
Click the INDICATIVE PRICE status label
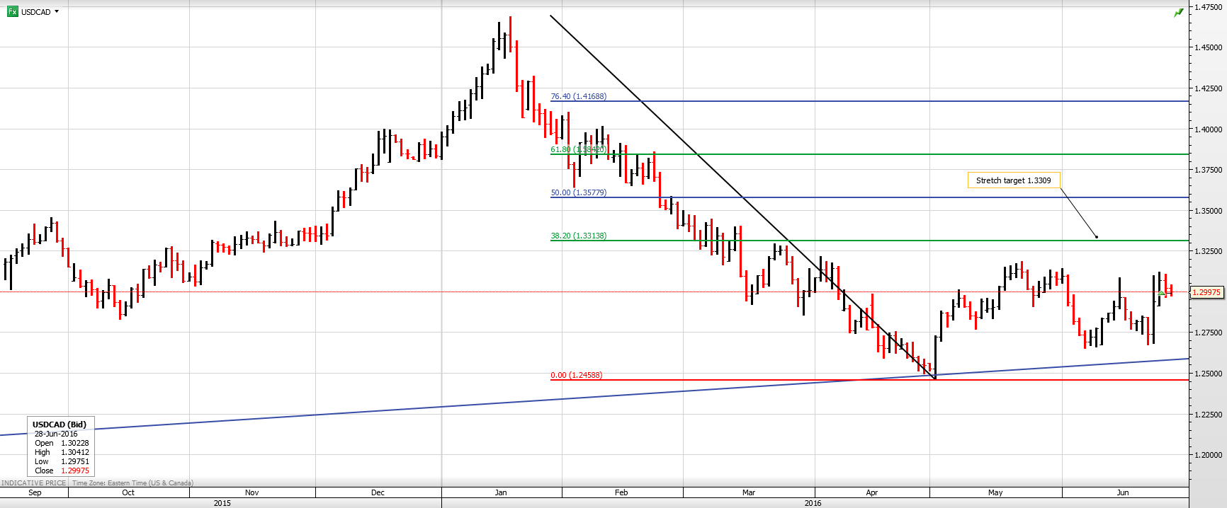coord(33,483)
